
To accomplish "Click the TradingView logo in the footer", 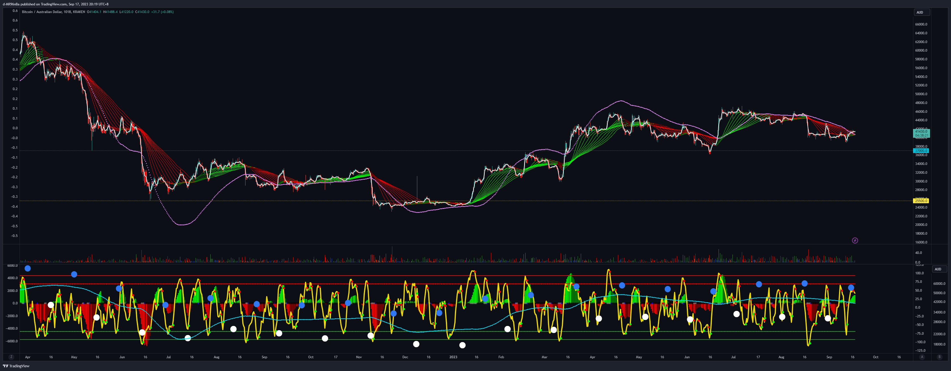I will [x=16, y=366].
